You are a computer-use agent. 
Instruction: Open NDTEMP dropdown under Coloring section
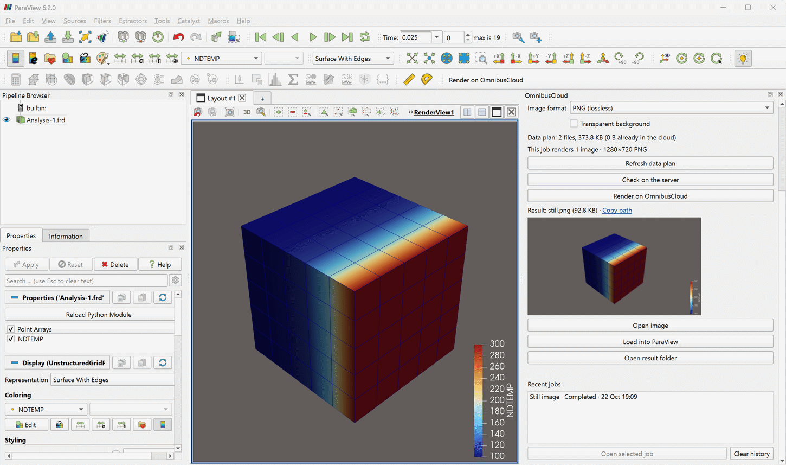(46, 409)
